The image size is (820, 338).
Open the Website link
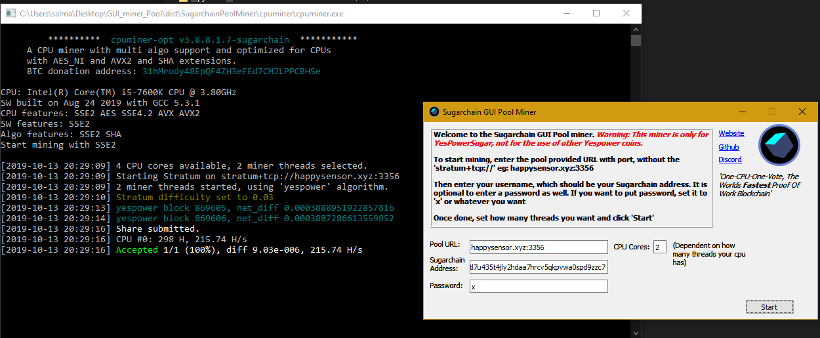click(731, 133)
